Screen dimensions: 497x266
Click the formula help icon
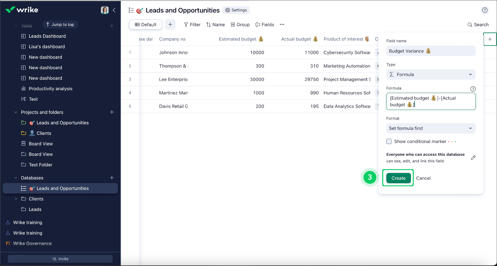tap(473, 89)
